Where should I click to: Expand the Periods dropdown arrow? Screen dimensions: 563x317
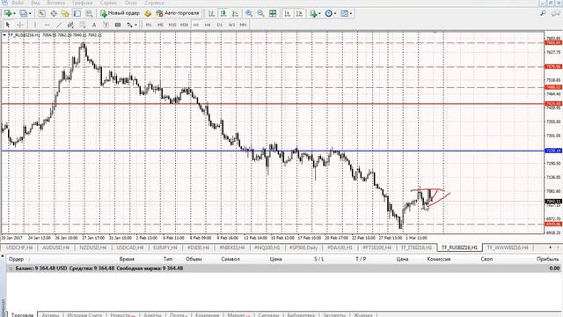(x=335, y=14)
